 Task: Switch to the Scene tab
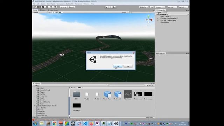[x=35, y=10]
